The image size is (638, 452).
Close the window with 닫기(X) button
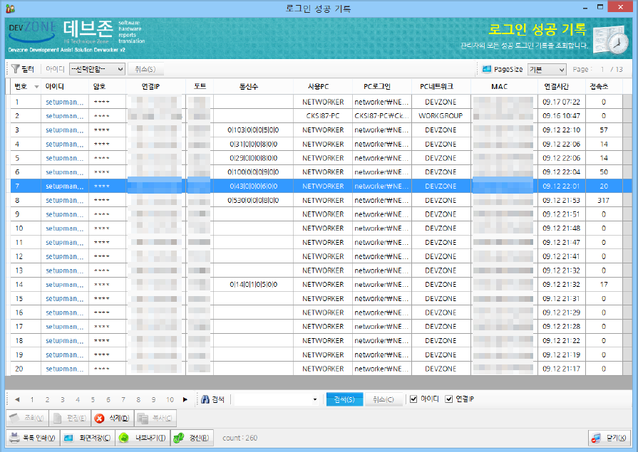coord(610,438)
